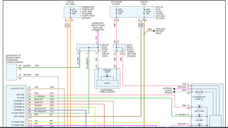Click the vertical PPL label on the magenta wire
Image resolution: width=228 pixels, height=128 pixels.
(x=96, y=38)
